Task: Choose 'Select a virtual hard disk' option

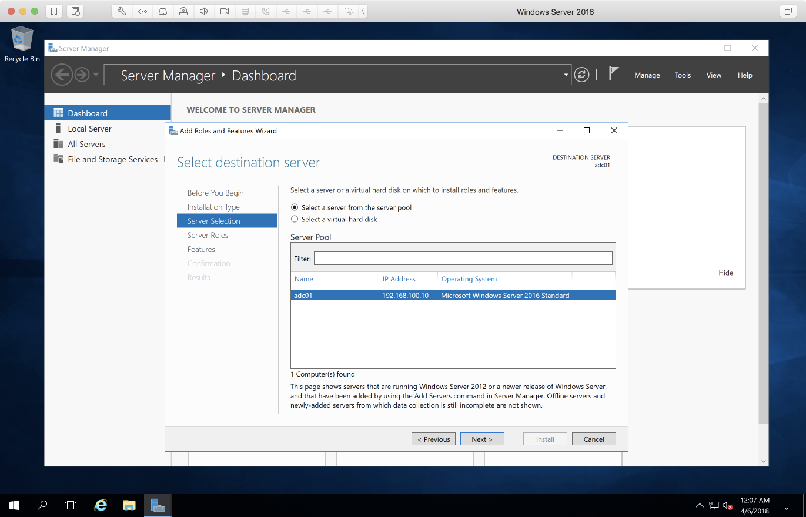Action: [295, 219]
